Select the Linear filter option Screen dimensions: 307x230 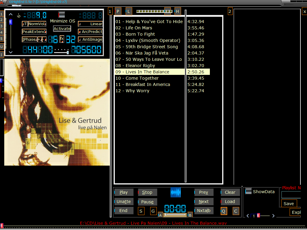point(90,24)
